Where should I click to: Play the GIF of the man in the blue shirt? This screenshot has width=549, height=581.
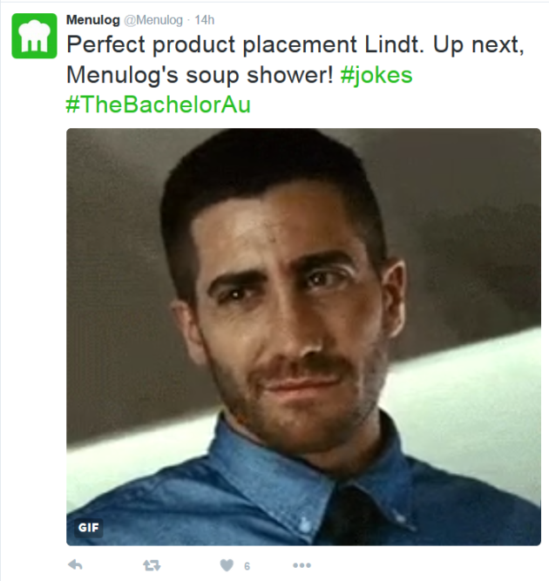point(303,337)
